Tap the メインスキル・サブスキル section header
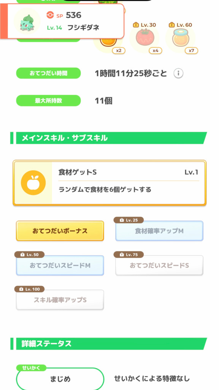 (x=108, y=138)
